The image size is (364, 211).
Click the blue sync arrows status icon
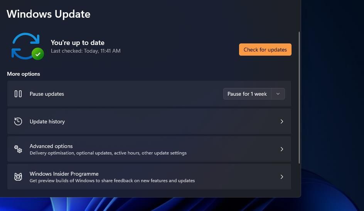click(25, 46)
